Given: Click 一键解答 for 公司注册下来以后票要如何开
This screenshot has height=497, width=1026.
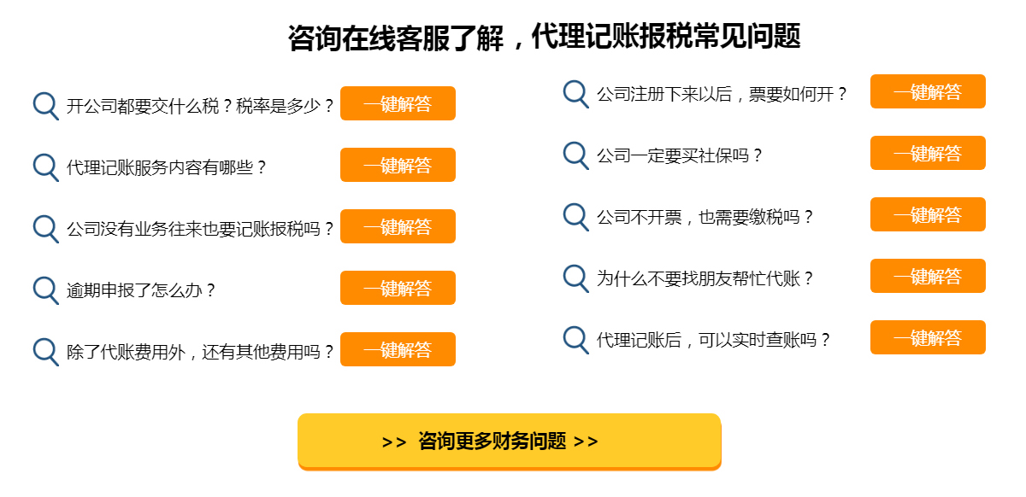Looking at the screenshot, I should point(928,91).
